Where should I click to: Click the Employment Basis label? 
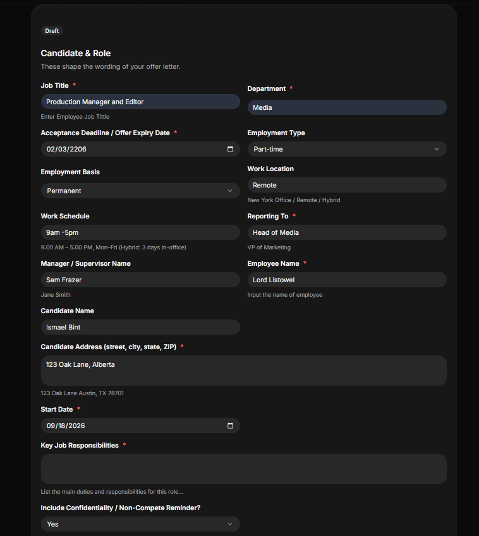(x=70, y=172)
